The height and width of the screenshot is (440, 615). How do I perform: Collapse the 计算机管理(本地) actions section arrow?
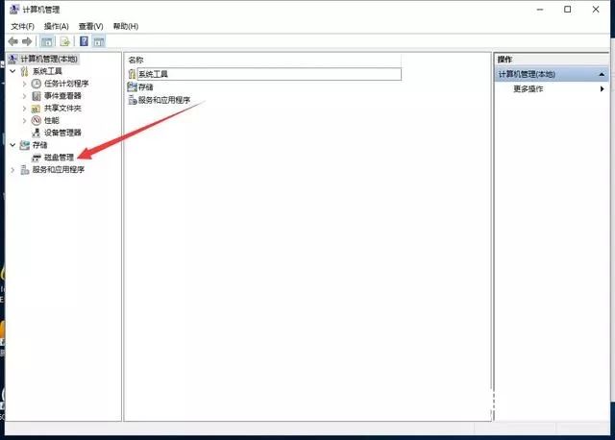pos(602,74)
